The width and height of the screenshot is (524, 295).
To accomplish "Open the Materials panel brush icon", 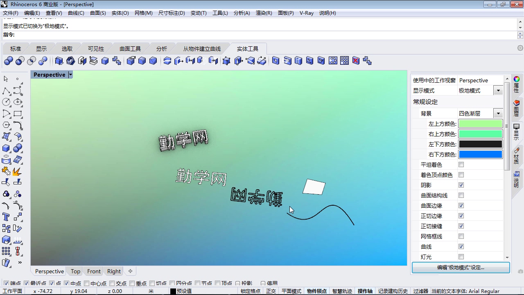I will click(x=517, y=150).
